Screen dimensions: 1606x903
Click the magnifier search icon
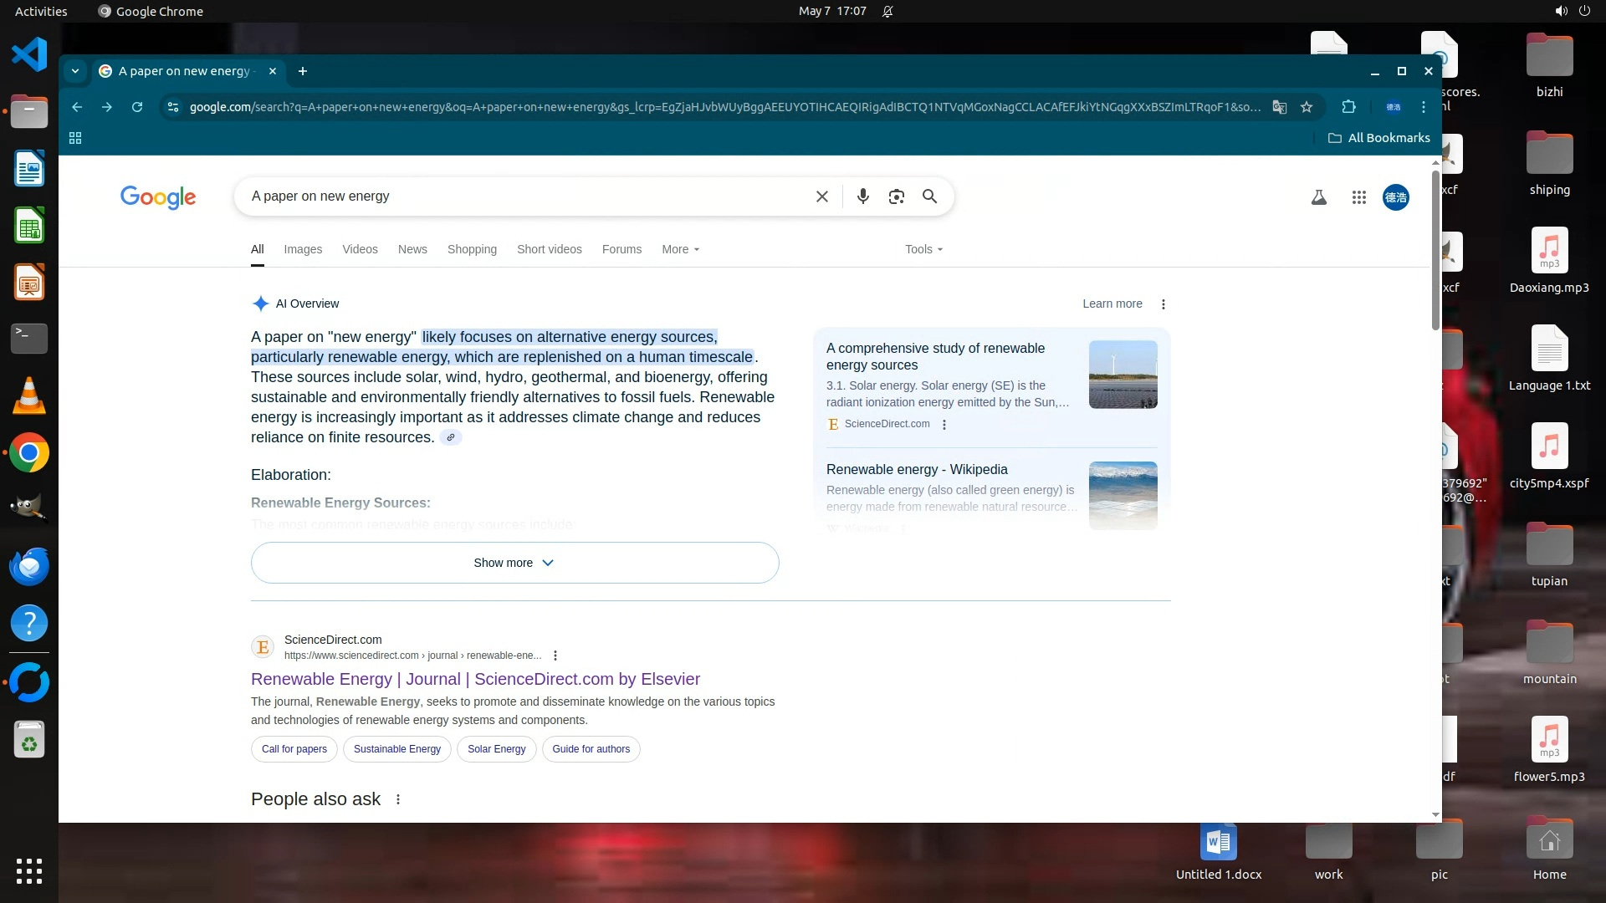click(x=929, y=196)
